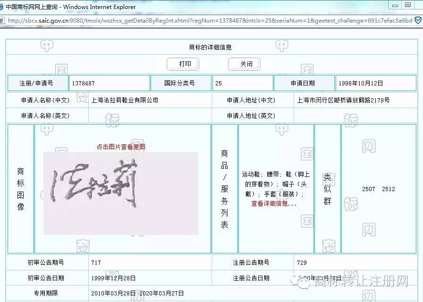The height and width of the screenshot is (302, 423).
Task: Click the trademark image thumbnail
Action: click(121, 193)
